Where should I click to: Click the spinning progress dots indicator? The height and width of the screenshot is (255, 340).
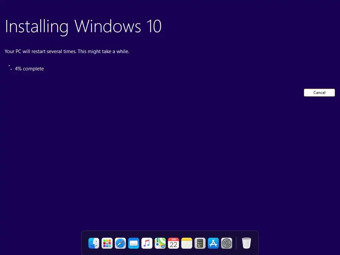(10, 67)
